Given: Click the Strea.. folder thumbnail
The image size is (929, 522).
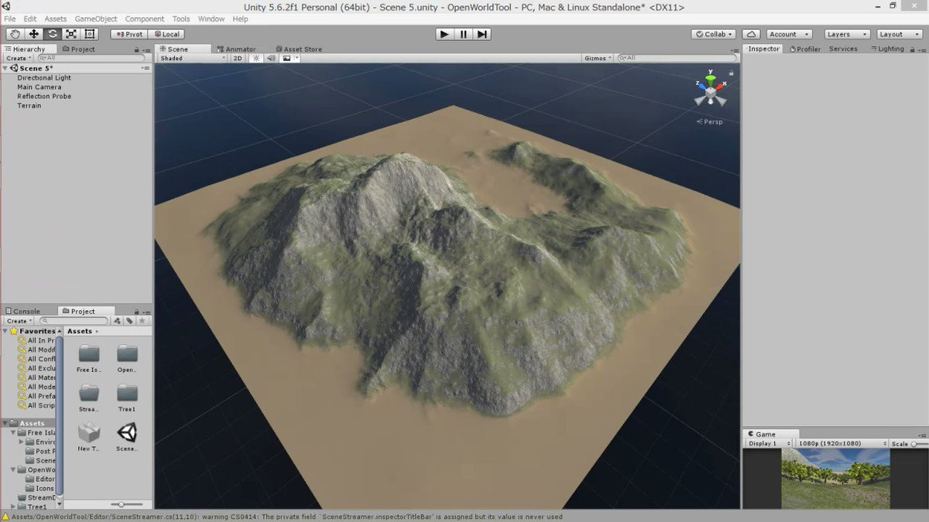Looking at the screenshot, I should tap(89, 394).
